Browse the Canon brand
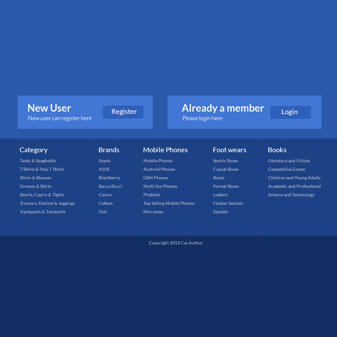This screenshot has width=337, height=337. tap(105, 195)
